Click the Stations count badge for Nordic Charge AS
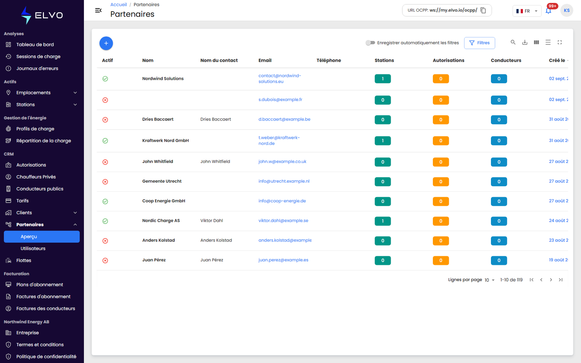This screenshot has height=363, width=581. (383, 221)
